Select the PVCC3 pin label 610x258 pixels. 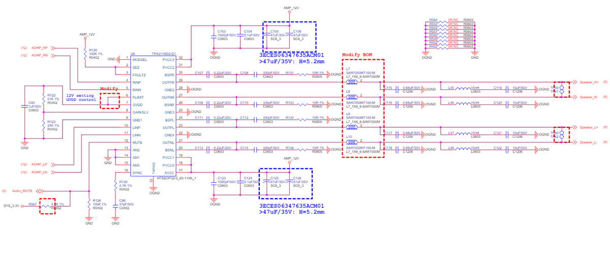click(x=168, y=59)
